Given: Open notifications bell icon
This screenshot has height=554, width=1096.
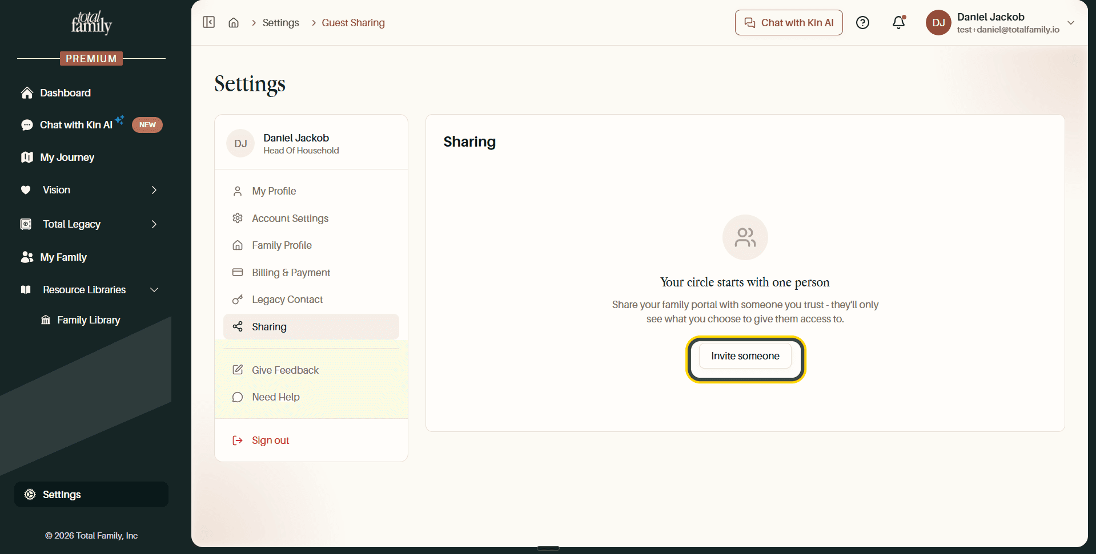Looking at the screenshot, I should (x=899, y=22).
